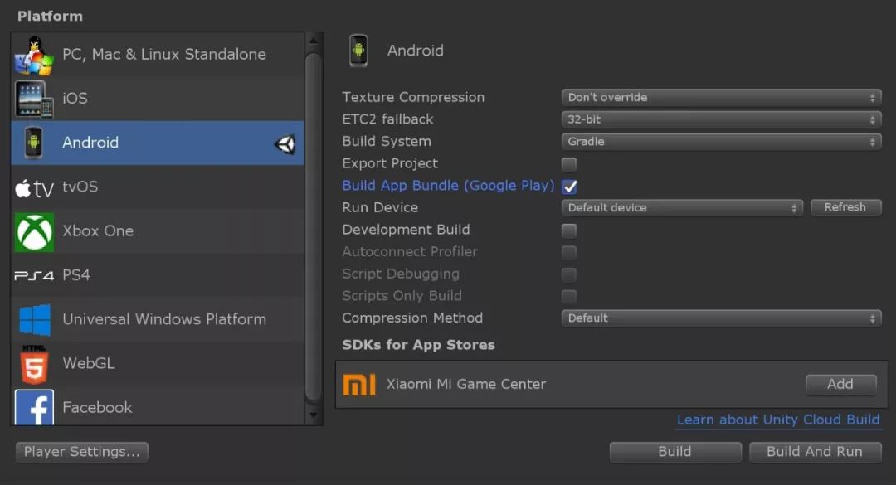Click the platform list scroll down arrow

coord(313,415)
